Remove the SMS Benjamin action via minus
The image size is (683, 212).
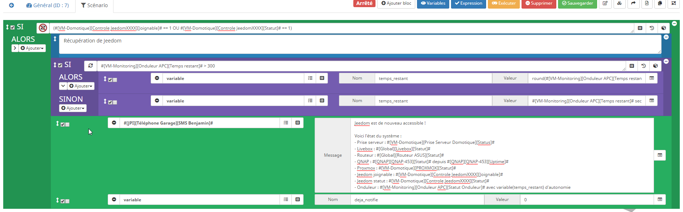point(114,123)
